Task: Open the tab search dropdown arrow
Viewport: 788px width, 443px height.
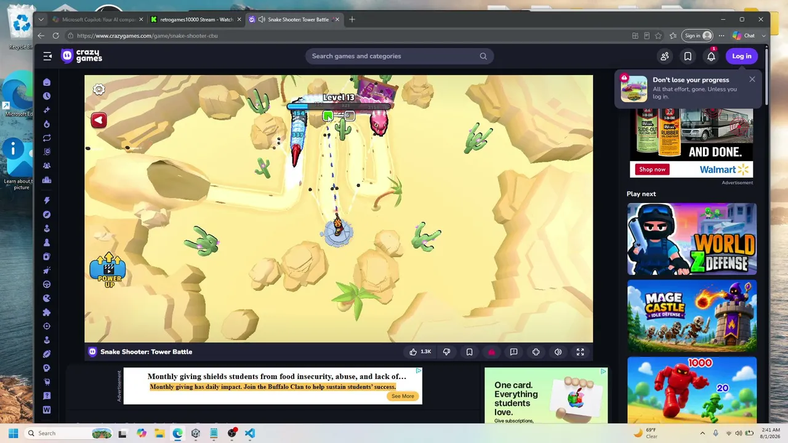Action: click(41, 20)
